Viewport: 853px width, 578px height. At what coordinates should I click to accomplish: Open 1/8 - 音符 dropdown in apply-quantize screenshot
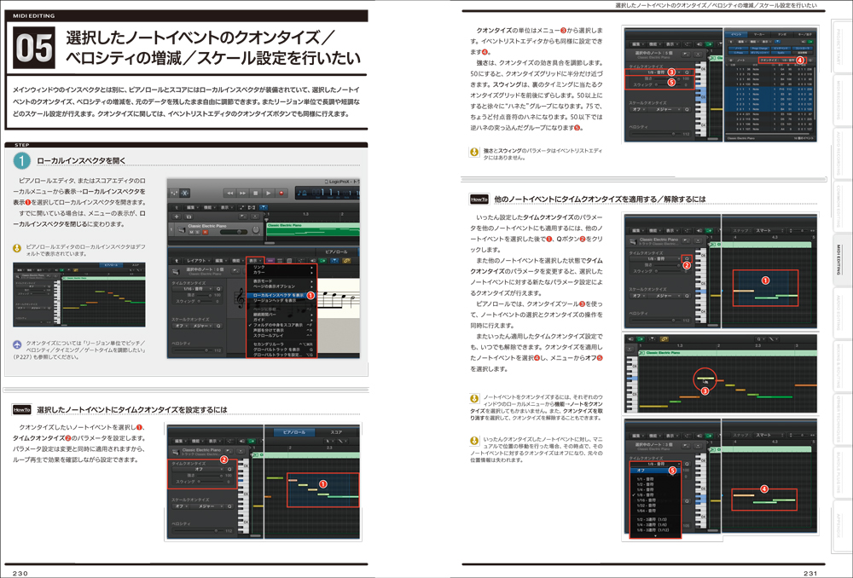tap(654, 259)
